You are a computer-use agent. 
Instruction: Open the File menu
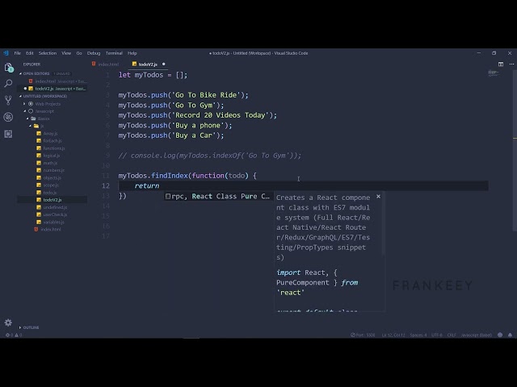pos(18,53)
